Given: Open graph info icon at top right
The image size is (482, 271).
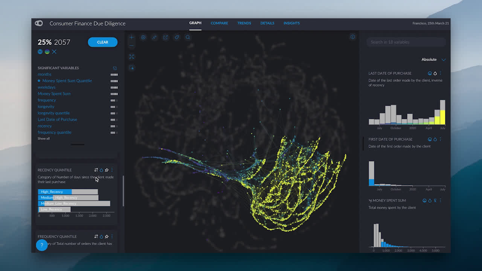Looking at the screenshot, I should pos(352,37).
